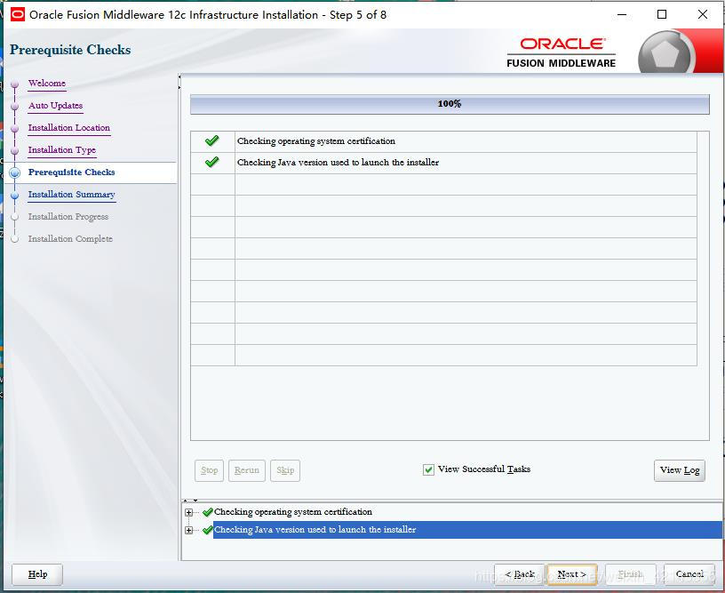Open the Installation Type step
Screen dimensions: 725x593
[x=62, y=150]
